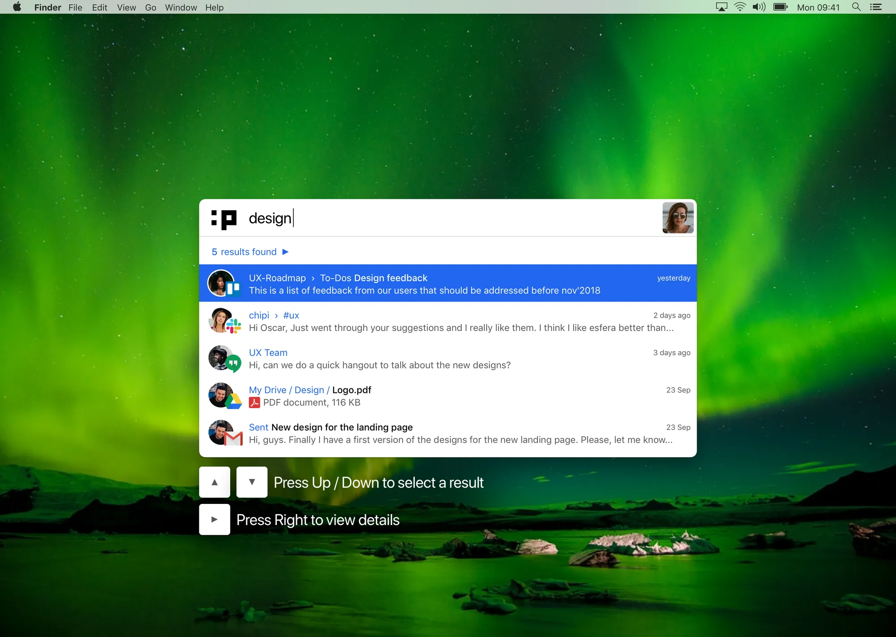Screen dimensions: 896x637
Task: Click the Gmail icon on last result
Action: click(233, 439)
